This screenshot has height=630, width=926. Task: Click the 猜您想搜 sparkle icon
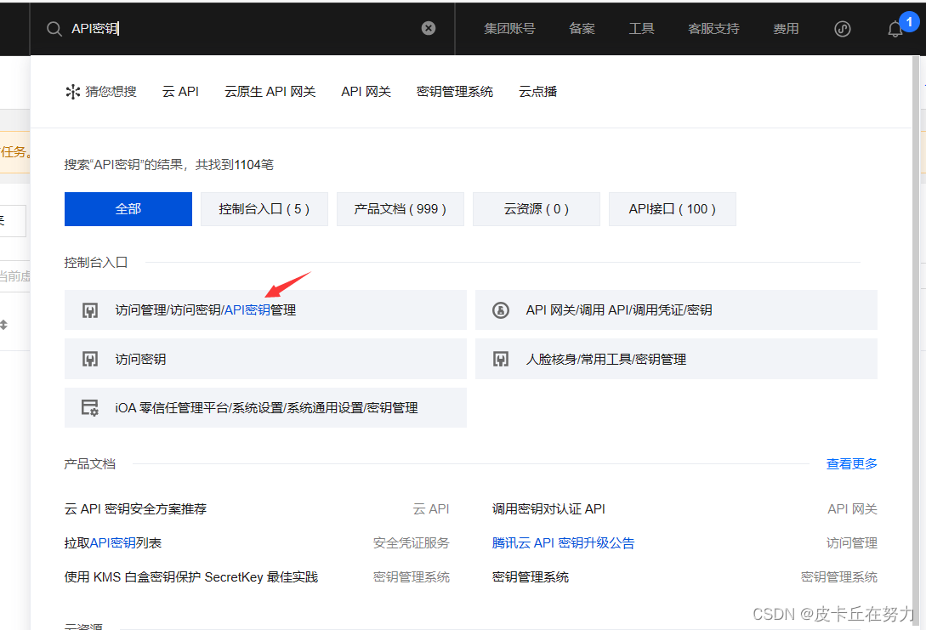[x=72, y=92]
